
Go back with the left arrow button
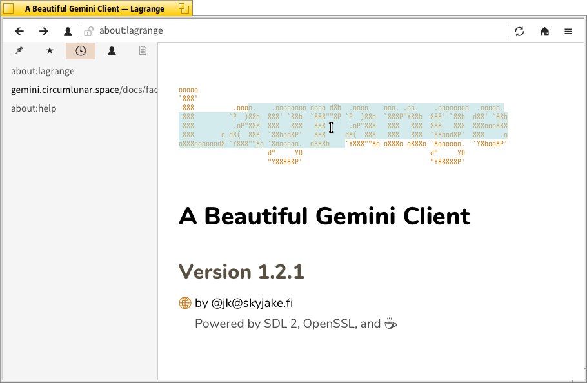click(19, 31)
